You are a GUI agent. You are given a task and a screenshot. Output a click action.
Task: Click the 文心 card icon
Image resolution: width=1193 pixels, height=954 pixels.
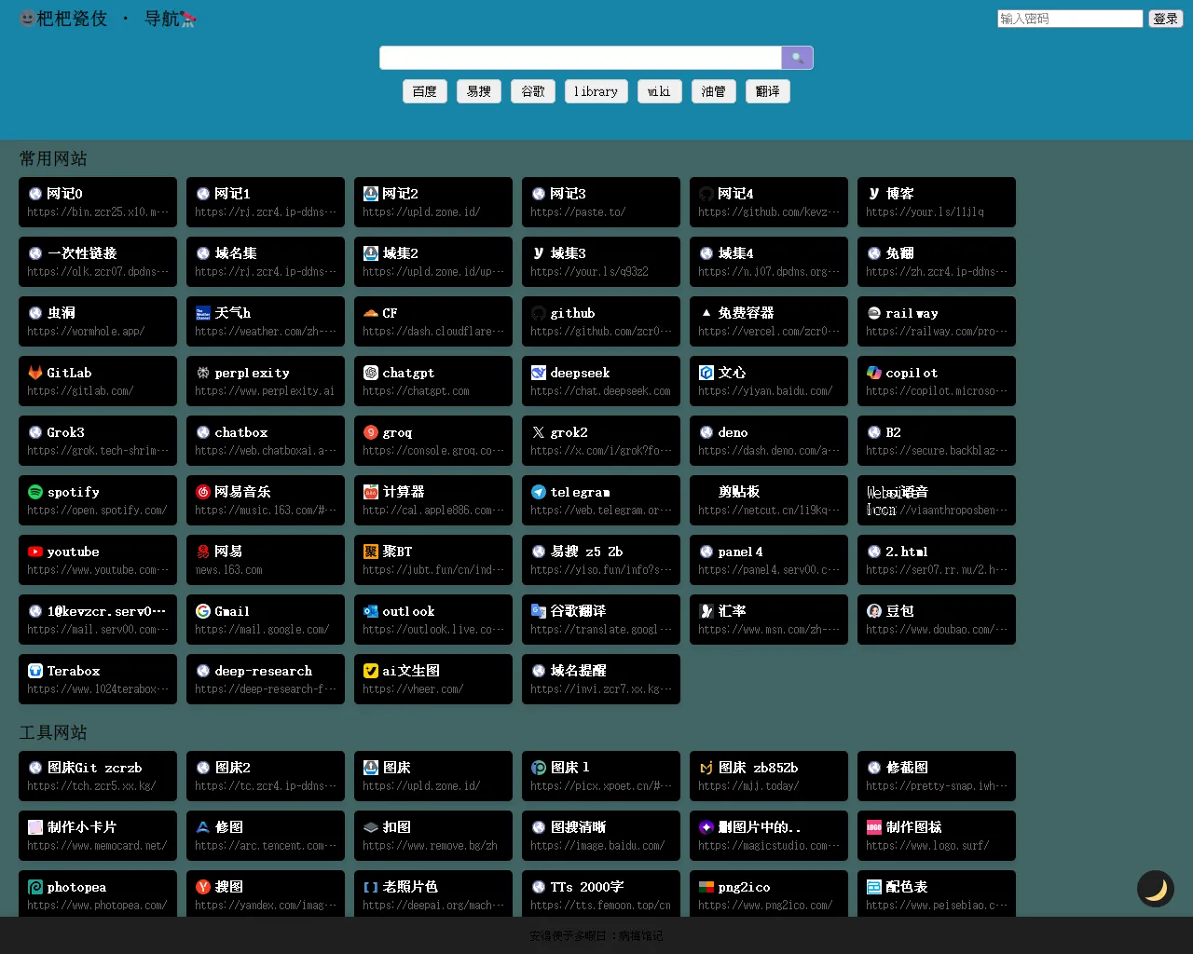tap(706, 373)
